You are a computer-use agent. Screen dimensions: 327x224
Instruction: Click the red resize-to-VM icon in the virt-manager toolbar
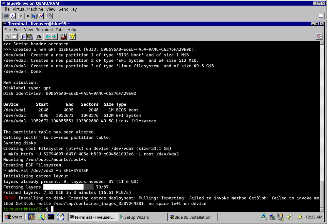(321, 16)
